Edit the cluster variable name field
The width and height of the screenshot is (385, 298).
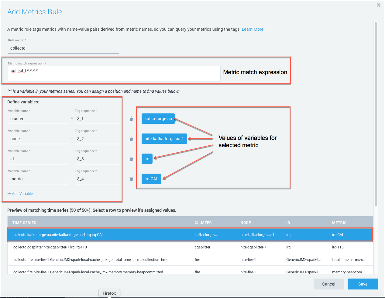click(x=38, y=119)
